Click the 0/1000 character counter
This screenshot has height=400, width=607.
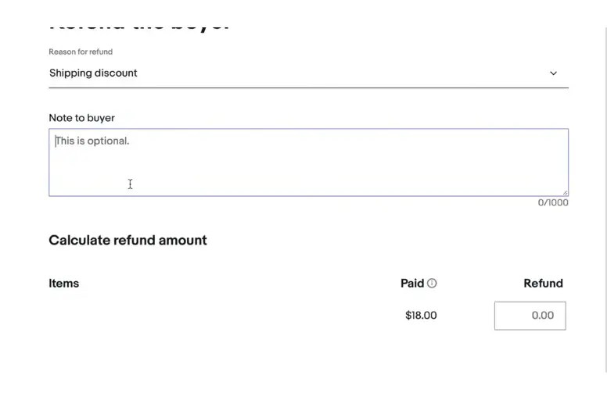[552, 203]
